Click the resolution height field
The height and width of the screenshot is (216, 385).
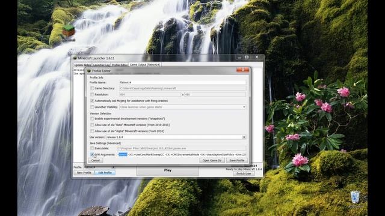(215, 95)
